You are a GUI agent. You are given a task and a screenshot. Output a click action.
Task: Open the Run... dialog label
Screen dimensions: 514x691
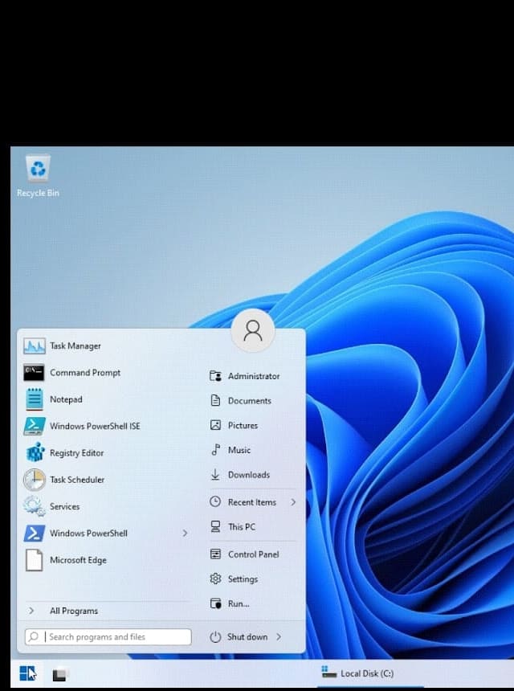point(239,603)
